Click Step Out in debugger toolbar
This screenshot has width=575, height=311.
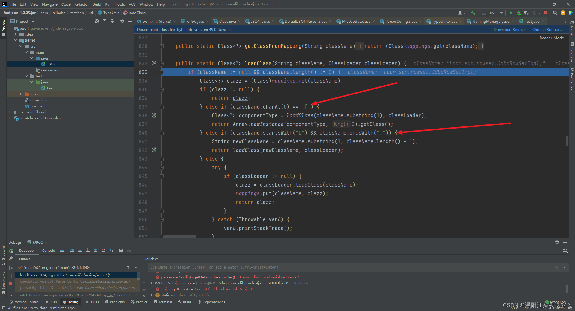(96, 250)
